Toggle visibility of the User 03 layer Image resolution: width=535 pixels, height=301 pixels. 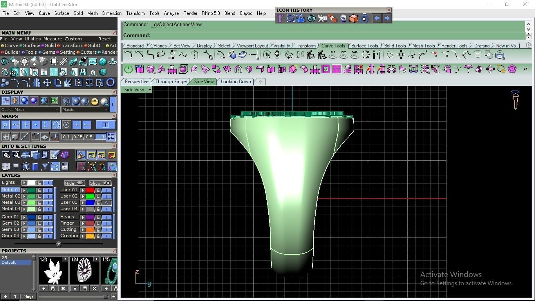click(107, 203)
